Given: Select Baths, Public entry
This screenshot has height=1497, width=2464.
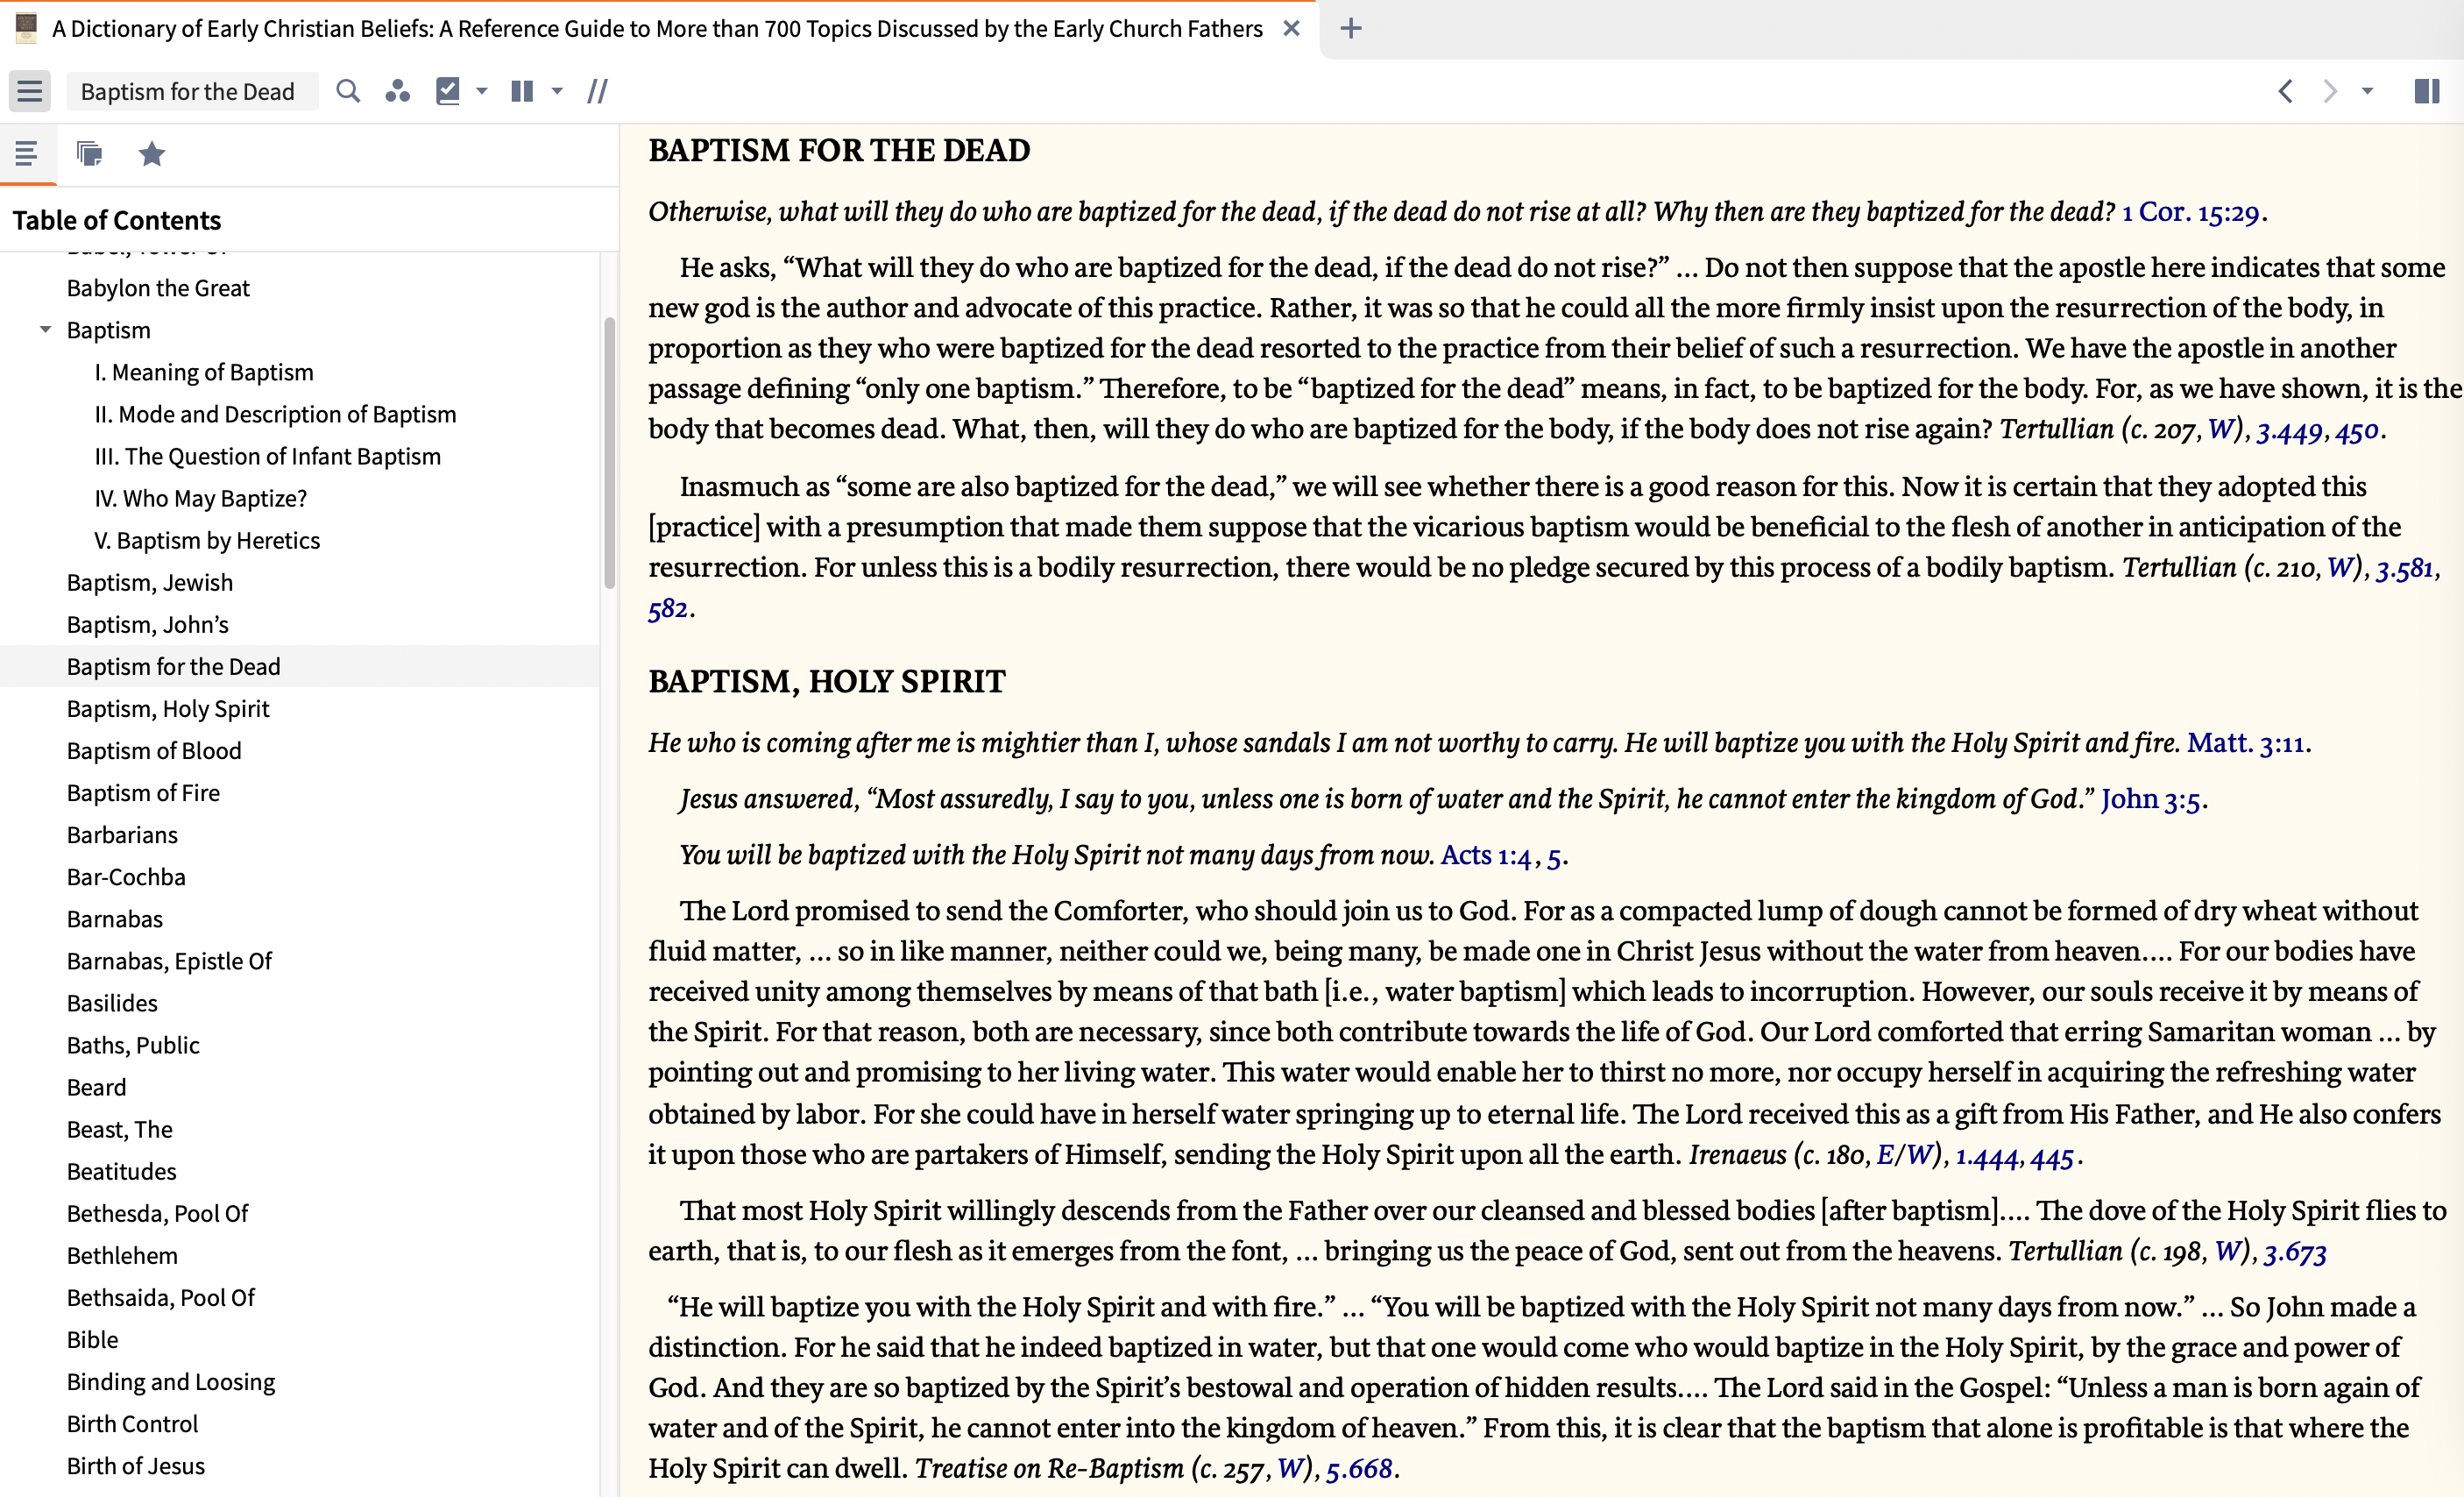Looking at the screenshot, I should (x=133, y=1044).
